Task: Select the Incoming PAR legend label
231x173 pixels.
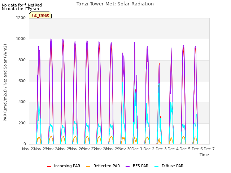Action: coord(67,166)
